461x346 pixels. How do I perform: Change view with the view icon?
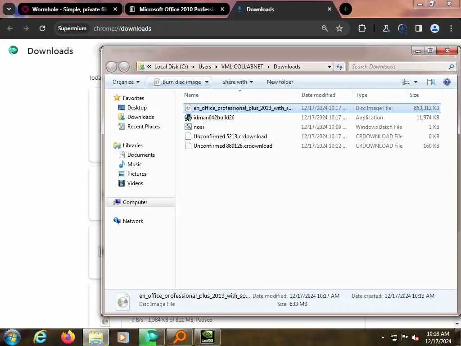[406, 82]
